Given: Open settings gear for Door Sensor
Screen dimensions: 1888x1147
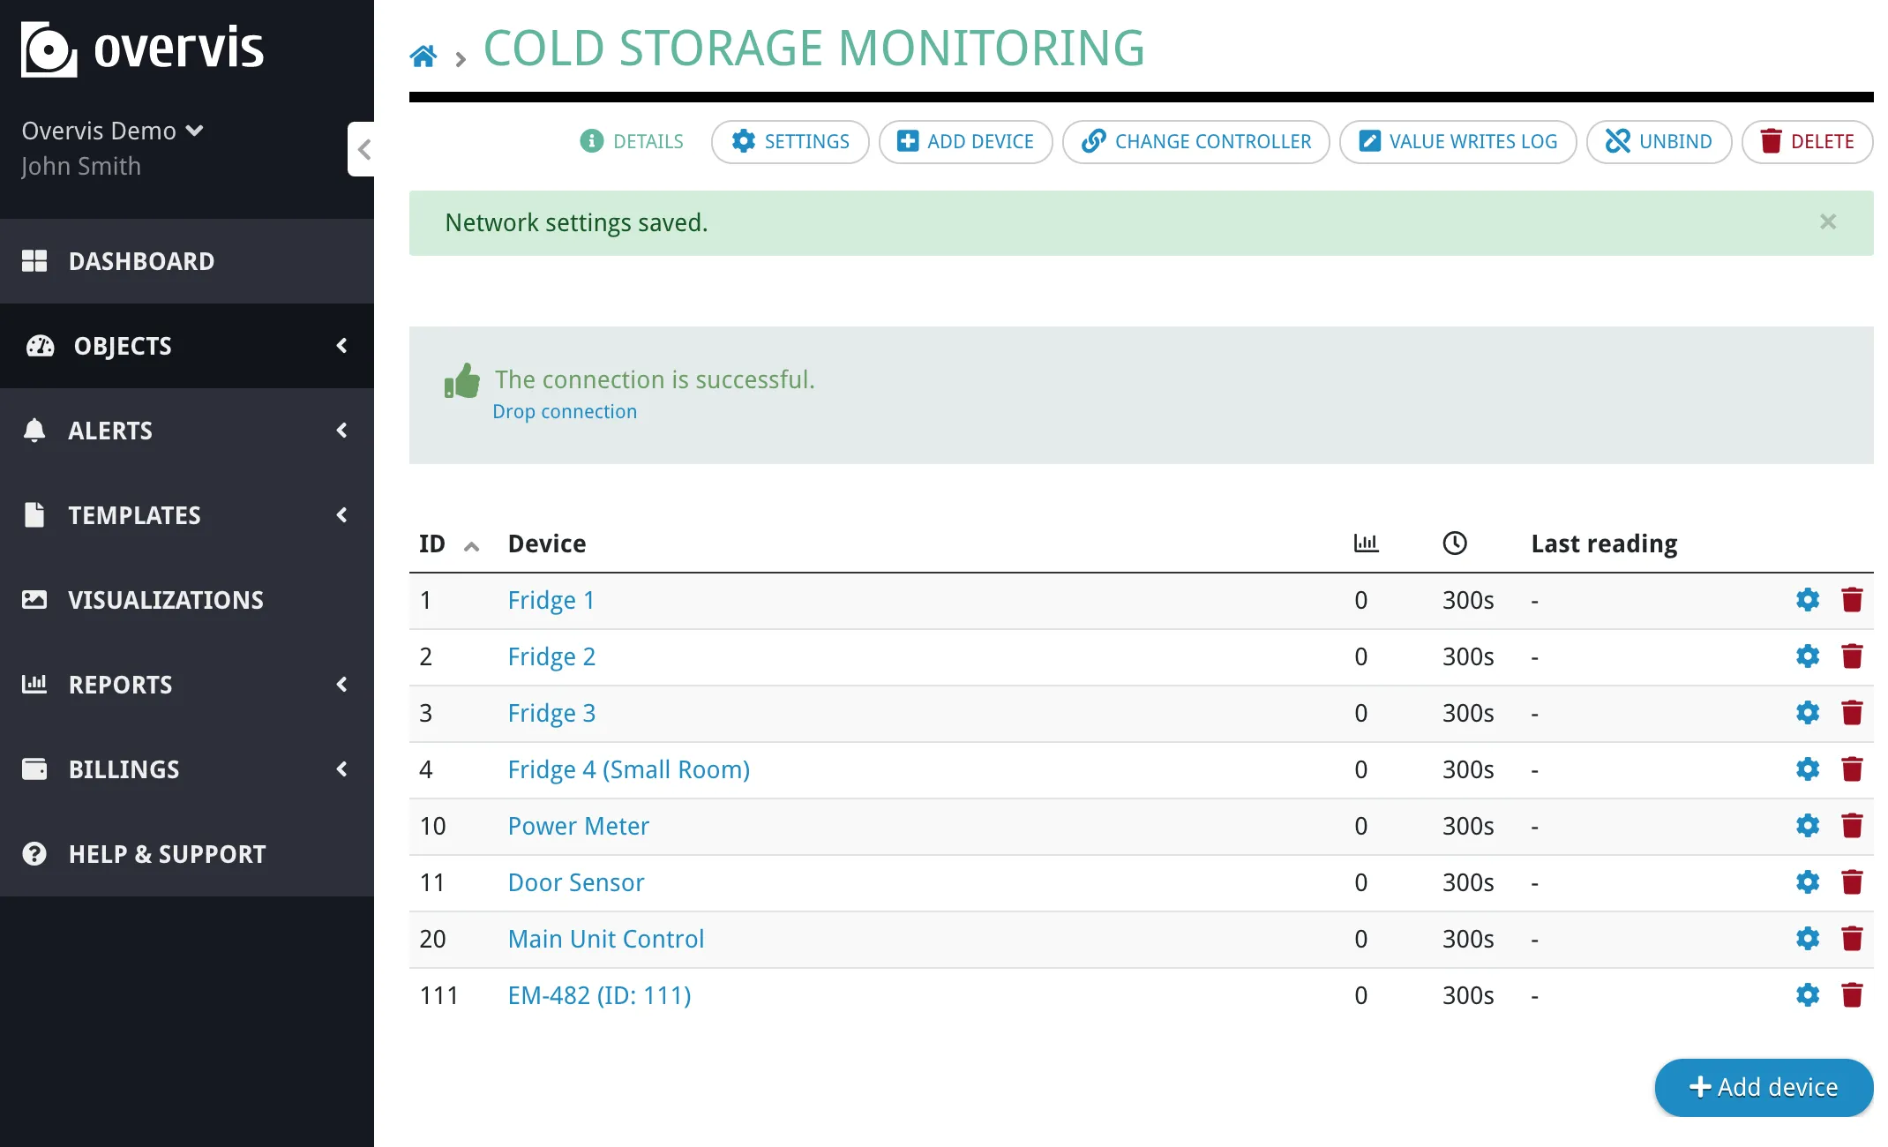Looking at the screenshot, I should [1808, 882].
